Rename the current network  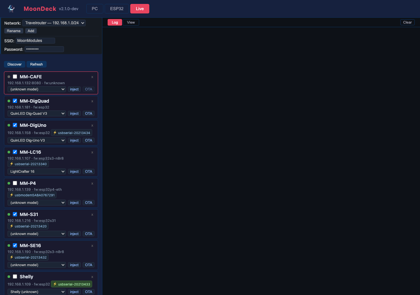14,31
